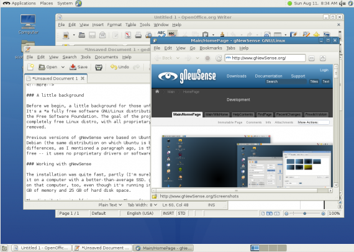Click the Paste clipboard icon in Writer
This screenshot has width=354, height=252.
[x=205, y=35]
